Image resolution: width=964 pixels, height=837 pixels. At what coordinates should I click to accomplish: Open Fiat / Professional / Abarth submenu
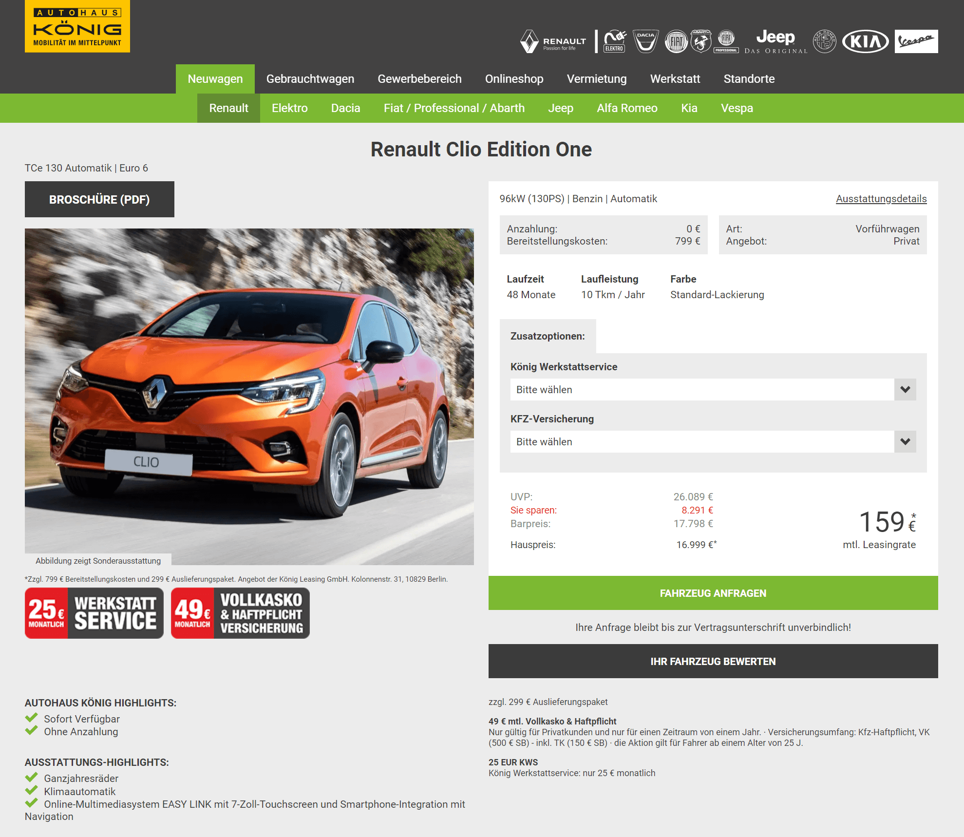[454, 108]
